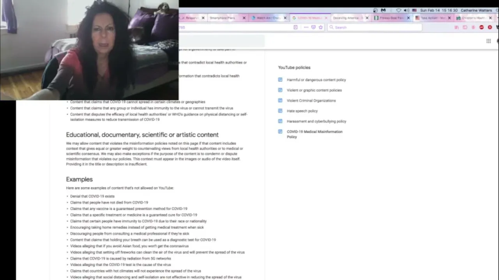Click document icon beside Harassment and cyberbullying policy
499x280 pixels.
click(280, 121)
